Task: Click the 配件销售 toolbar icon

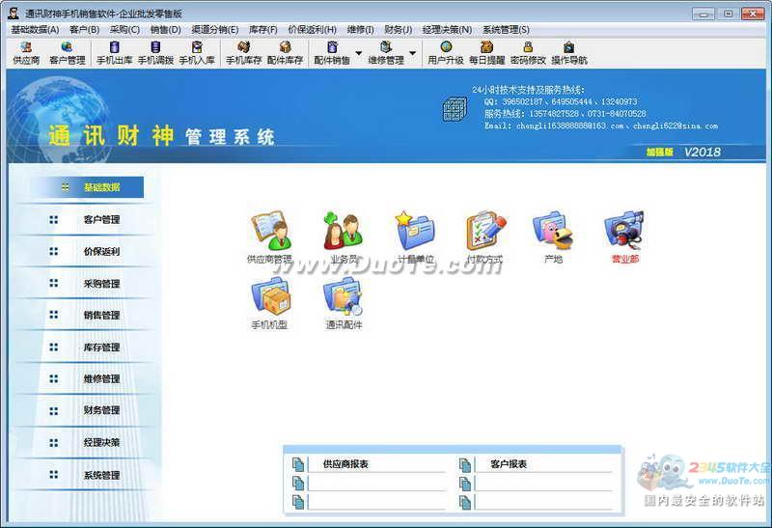Action: (x=332, y=53)
